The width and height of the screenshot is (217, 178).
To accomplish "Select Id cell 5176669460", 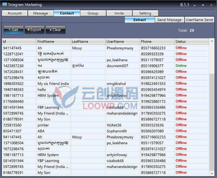I will tap(13, 102).
